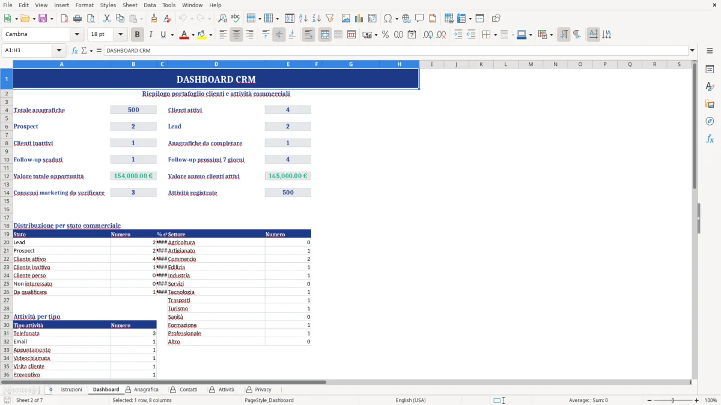This screenshot has width=721, height=405.
Task: Open the Font Color dropdown arrow
Action: 193,35
